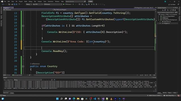Click the Output window vertical scrollbar
Screen dimensions: 181x101
[156, 85]
